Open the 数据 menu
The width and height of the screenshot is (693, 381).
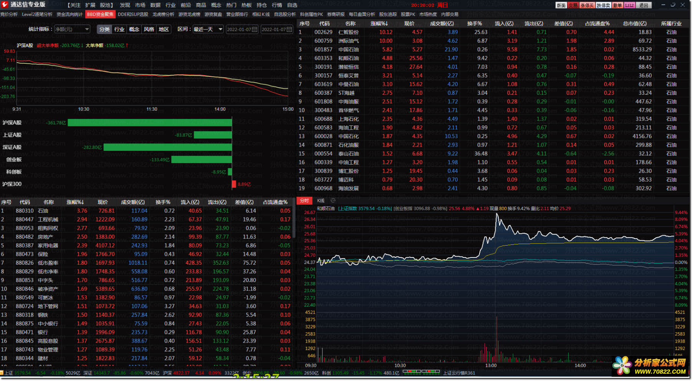(x=155, y=5)
